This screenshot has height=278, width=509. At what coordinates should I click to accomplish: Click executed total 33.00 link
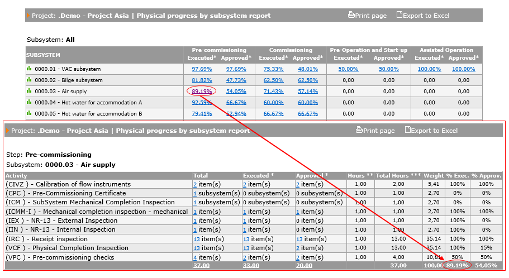pos(251,265)
